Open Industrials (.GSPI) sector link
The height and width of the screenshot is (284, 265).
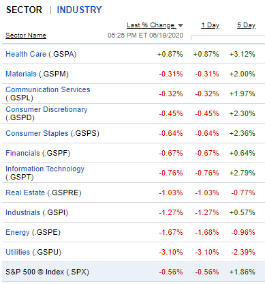pos(37,212)
